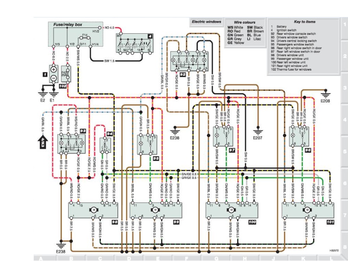Click the Wire colours legend heading

pos(245,22)
